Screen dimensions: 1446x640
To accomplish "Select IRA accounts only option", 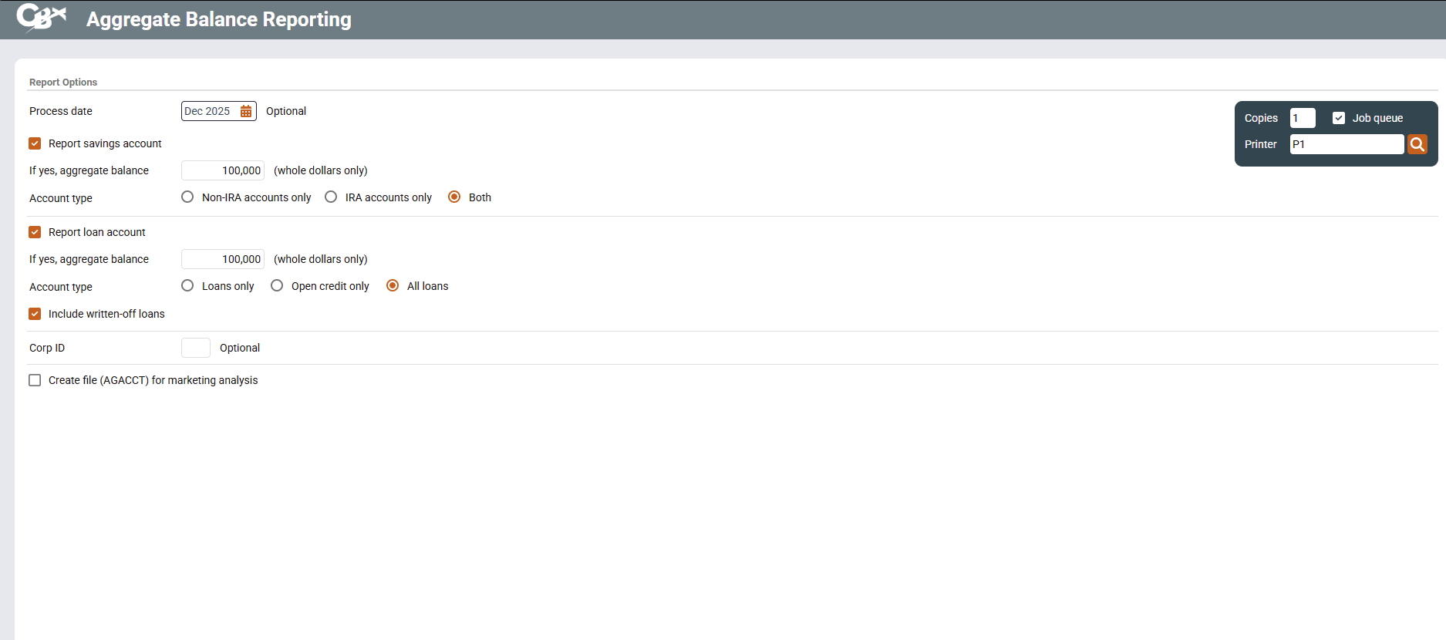I will 331,197.
